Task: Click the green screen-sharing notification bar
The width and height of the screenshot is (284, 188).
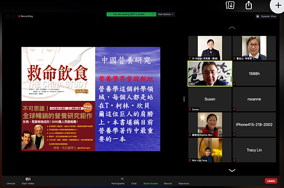Action: coord(131,14)
